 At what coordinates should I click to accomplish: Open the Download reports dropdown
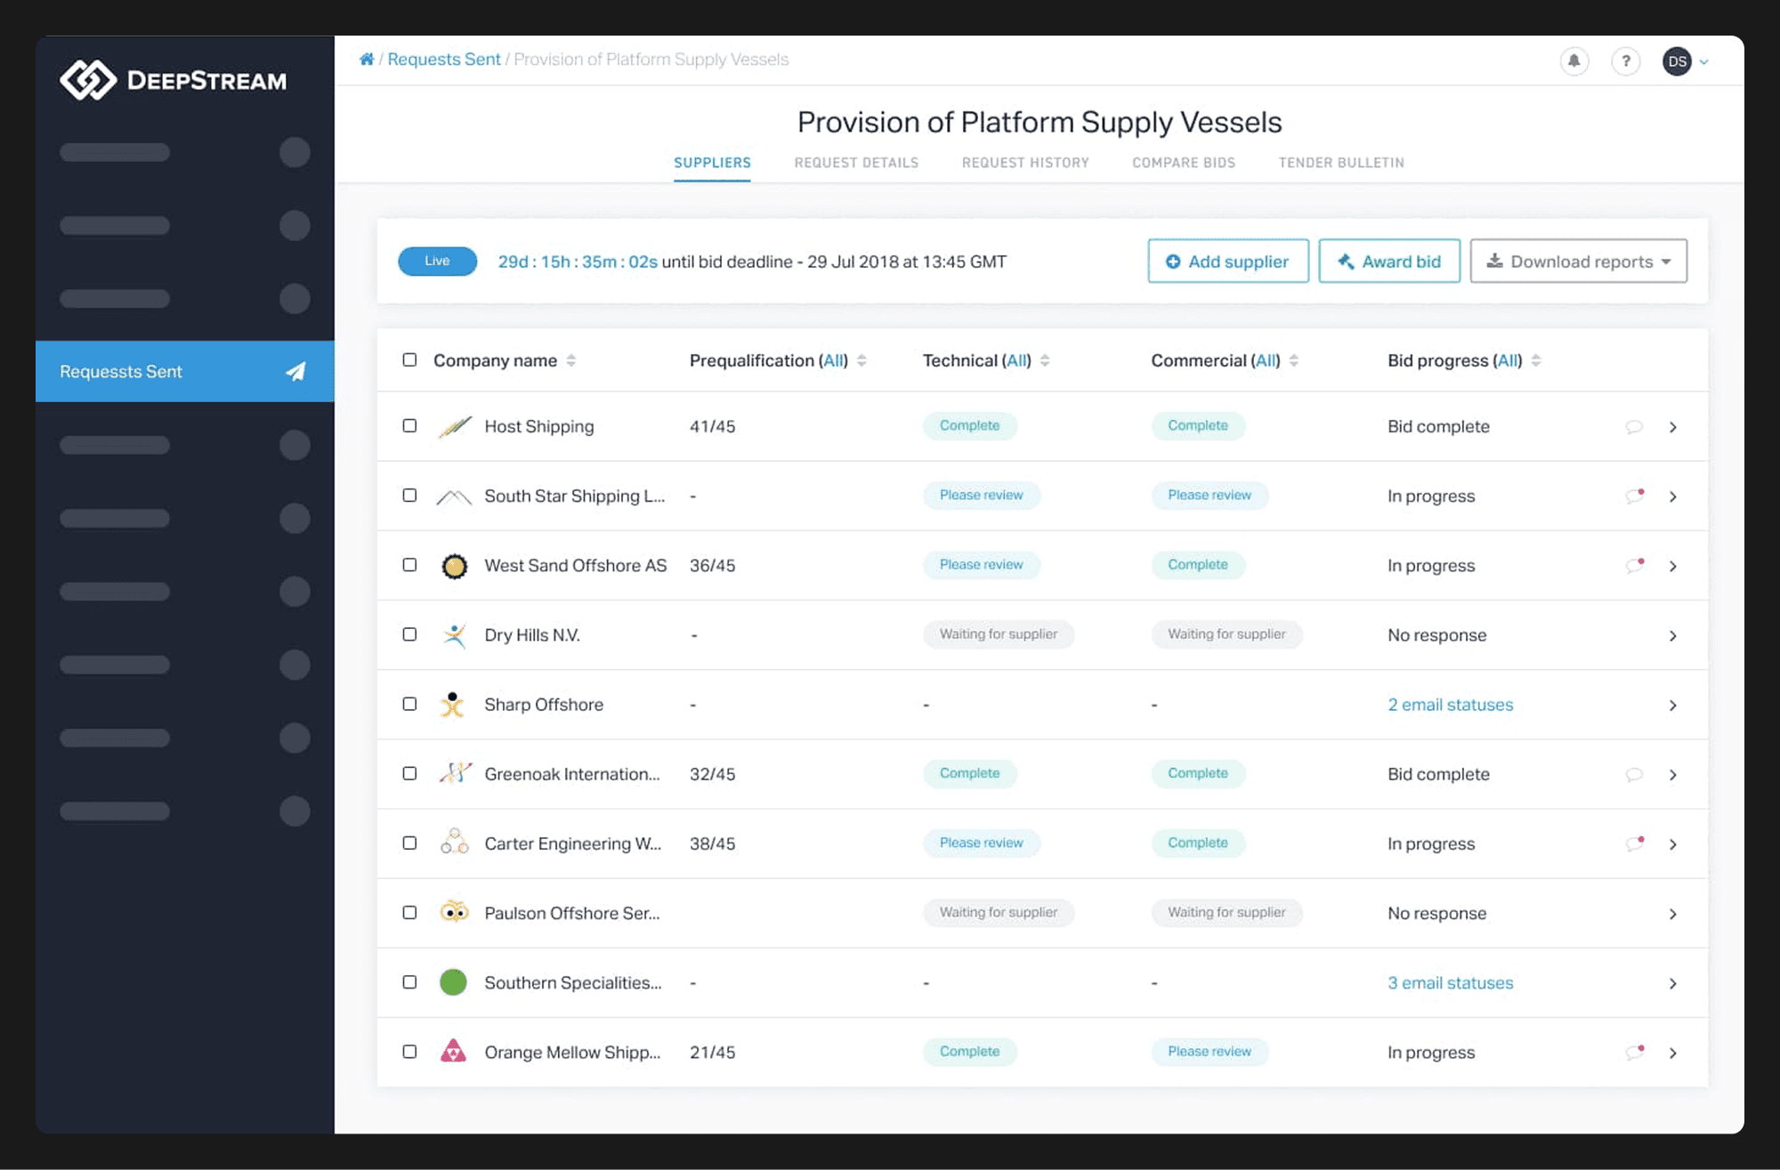tap(1578, 261)
